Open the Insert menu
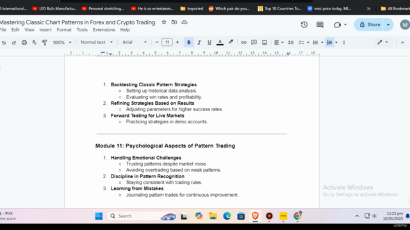The width and height of the screenshot is (410, 230). coord(45,30)
